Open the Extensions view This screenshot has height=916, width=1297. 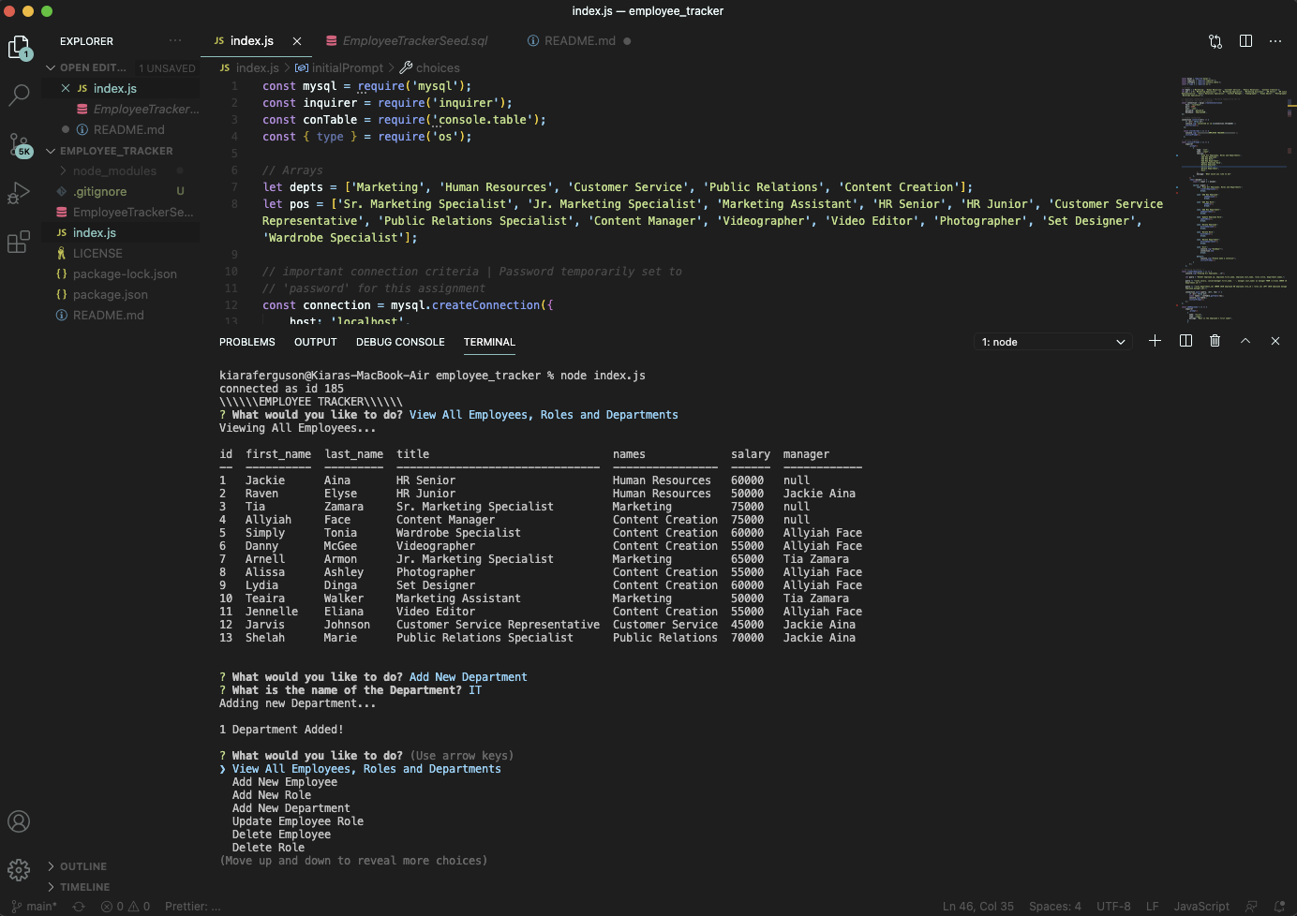coord(19,243)
